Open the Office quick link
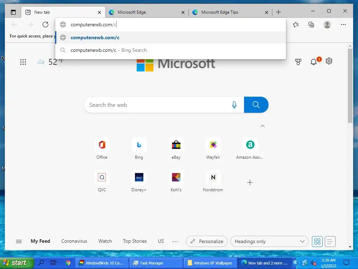The height and width of the screenshot is (269, 358). pyautogui.click(x=102, y=149)
